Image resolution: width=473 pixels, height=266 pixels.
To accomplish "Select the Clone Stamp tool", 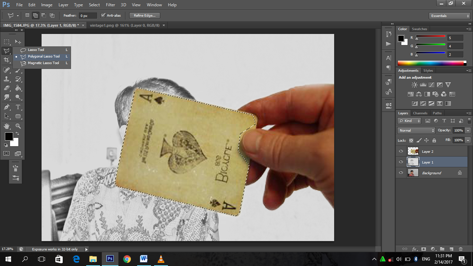I will point(7,79).
